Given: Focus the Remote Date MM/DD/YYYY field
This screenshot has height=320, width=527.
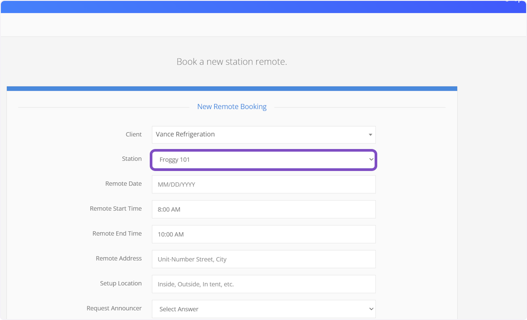Looking at the screenshot, I should 263,185.
